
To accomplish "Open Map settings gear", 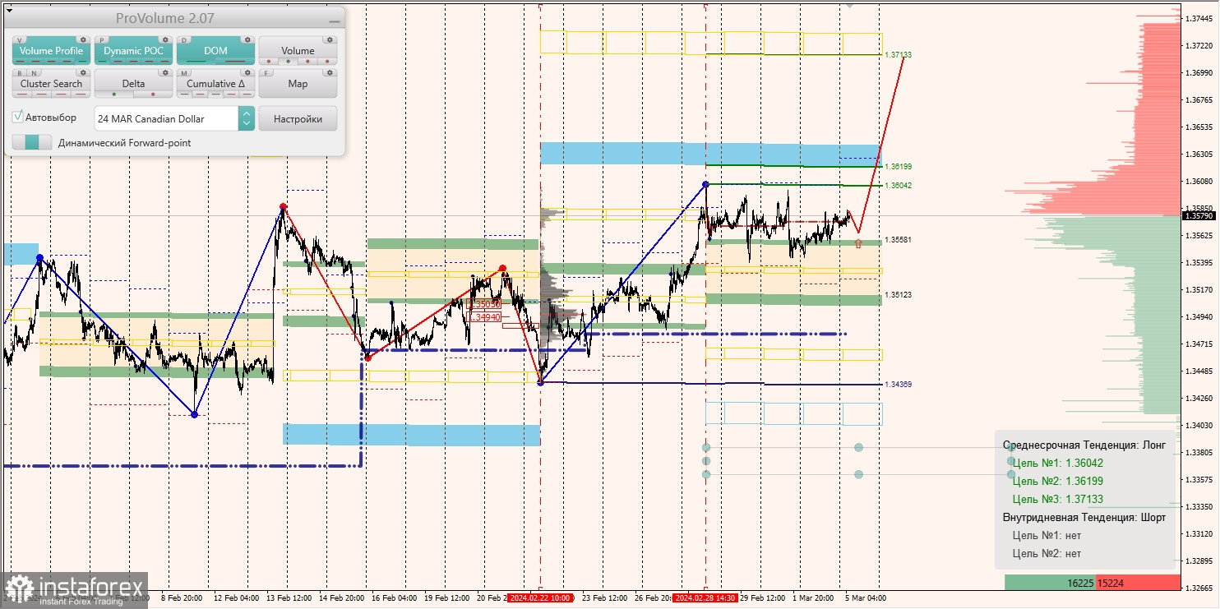I will click(329, 72).
